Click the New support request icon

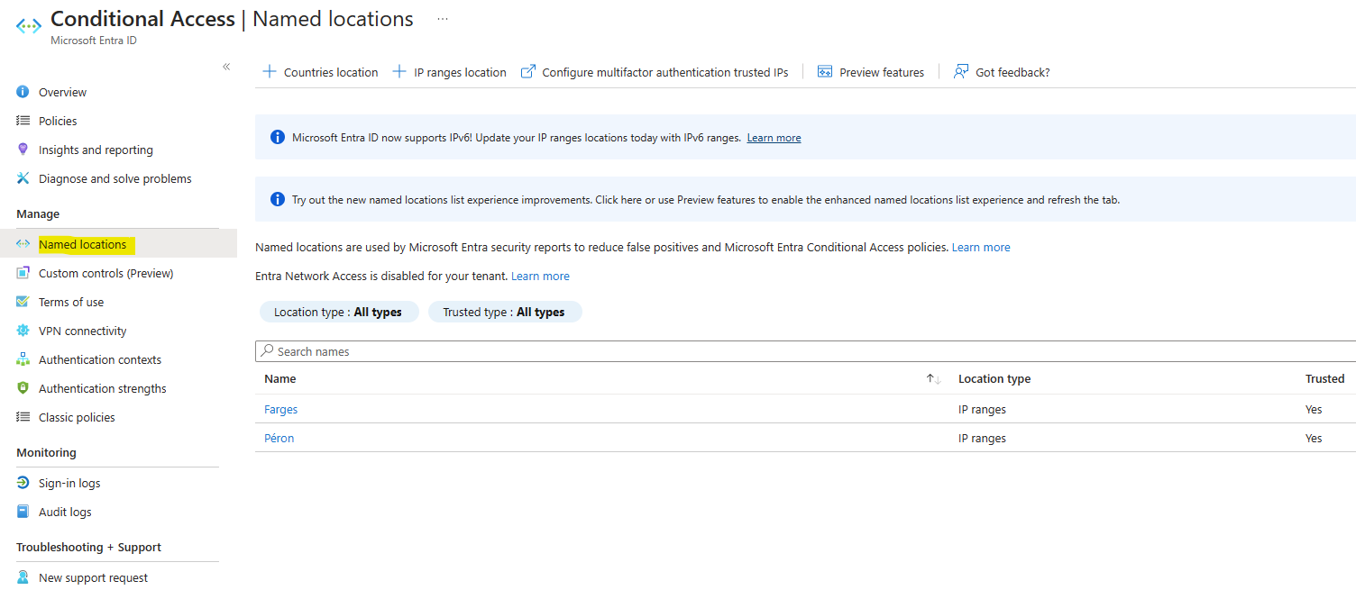tap(23, 577)
